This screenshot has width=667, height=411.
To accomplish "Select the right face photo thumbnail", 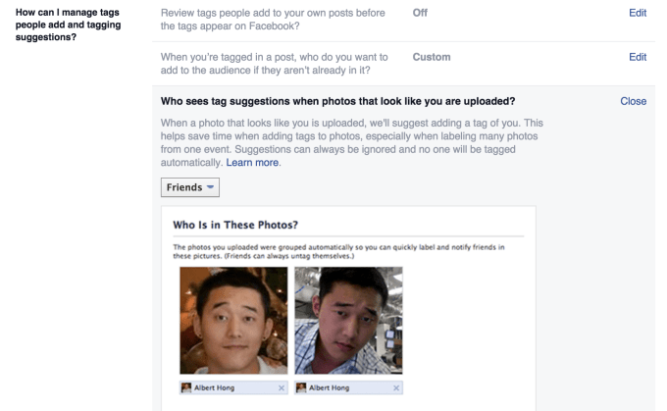I will pos(348,320).
